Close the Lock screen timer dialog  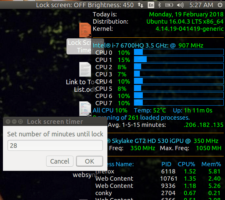tap(8, 122)
